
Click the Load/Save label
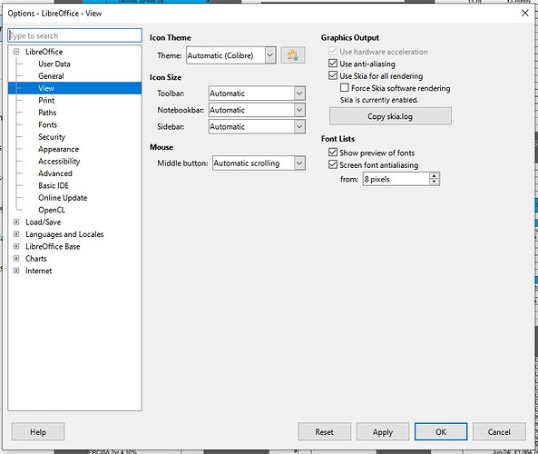[44, 222]
